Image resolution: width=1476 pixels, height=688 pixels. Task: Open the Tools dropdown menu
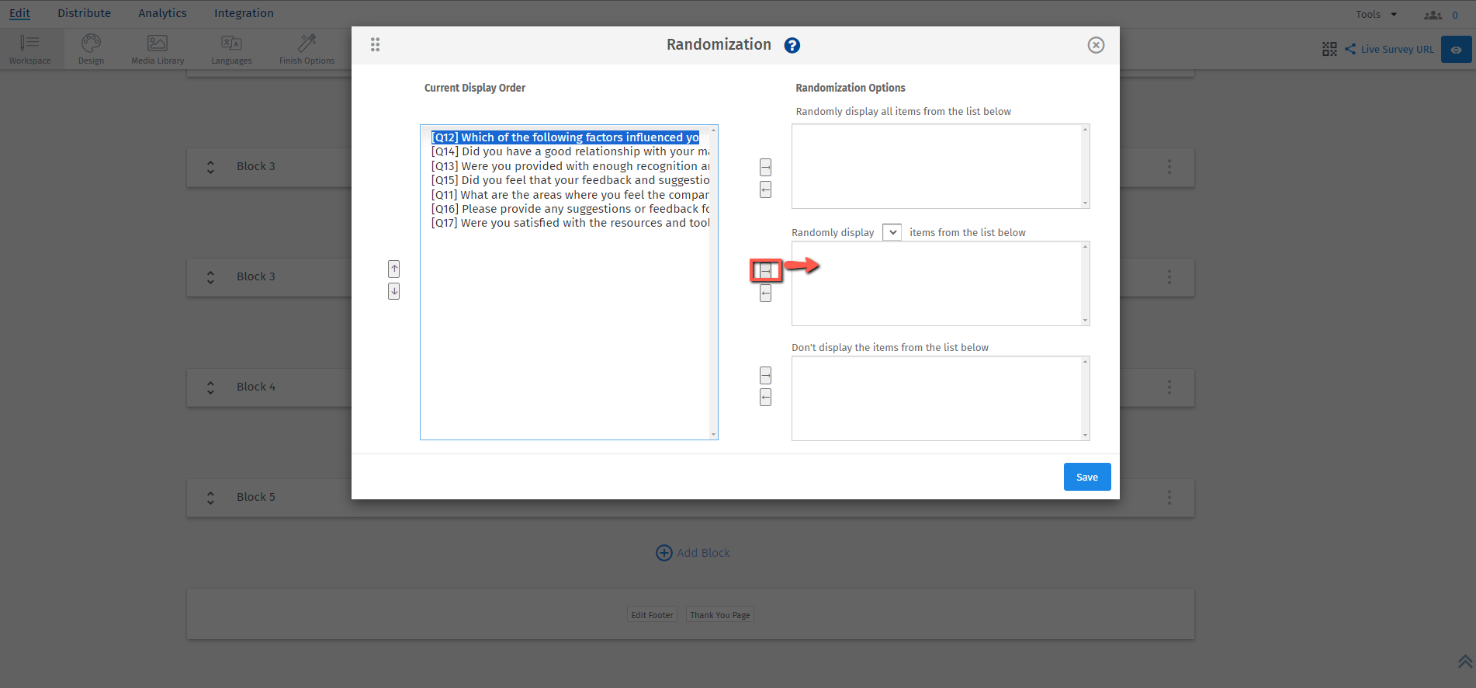[x=1375, y=14]
